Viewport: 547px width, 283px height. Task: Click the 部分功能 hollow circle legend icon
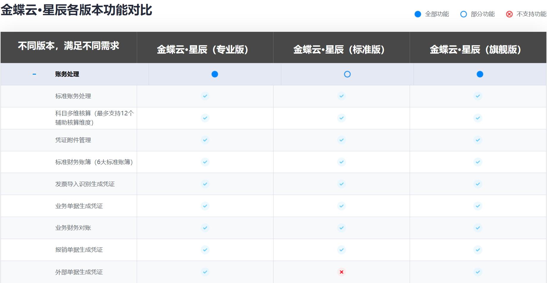pyautogui.click(x=463, y=14)
